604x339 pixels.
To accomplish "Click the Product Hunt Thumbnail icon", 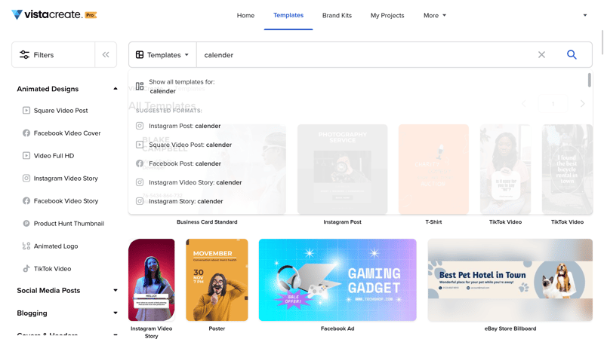I will 26,224.
